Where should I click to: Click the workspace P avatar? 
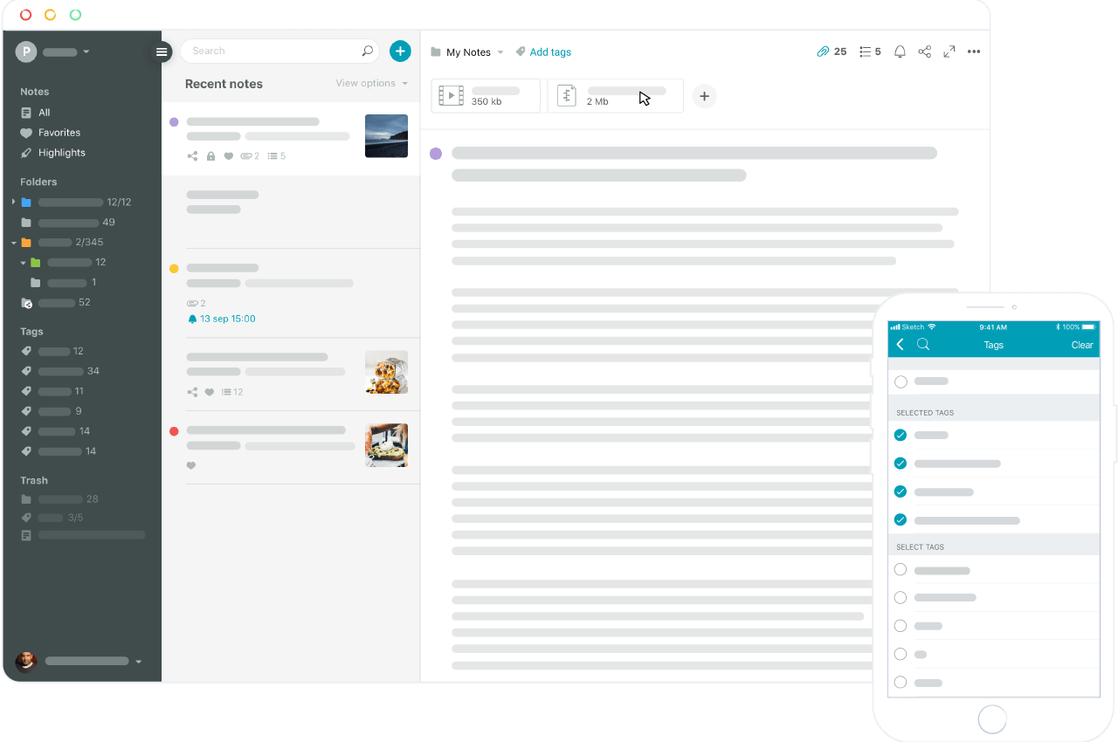(26, 52)
